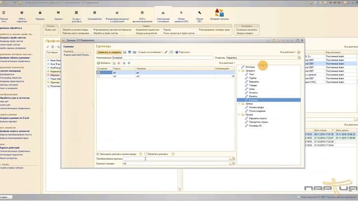Collapse the Загрузка tree folder
The height and width of the screenshot is (201, 358).
pyautogui.click(x=239, y=71)
